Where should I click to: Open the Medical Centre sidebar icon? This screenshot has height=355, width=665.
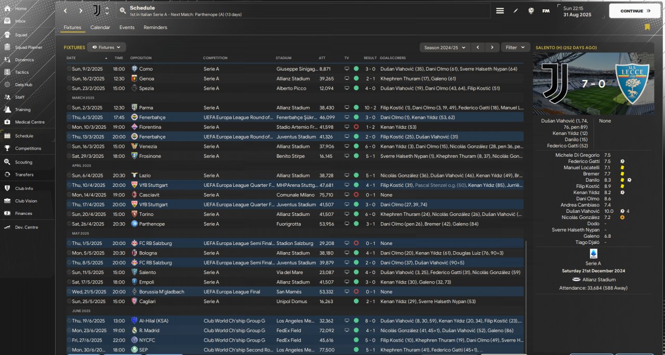[x=7, y=122]
